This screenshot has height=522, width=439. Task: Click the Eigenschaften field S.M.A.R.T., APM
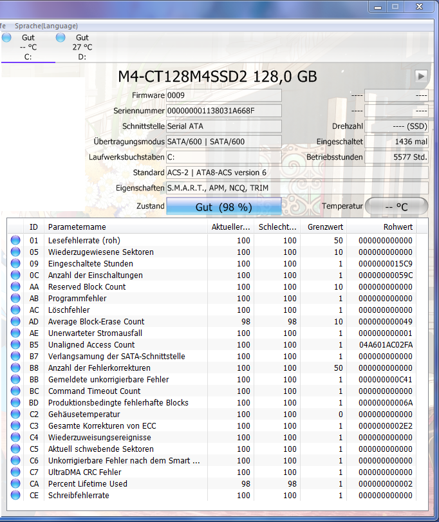coord(297,188)
